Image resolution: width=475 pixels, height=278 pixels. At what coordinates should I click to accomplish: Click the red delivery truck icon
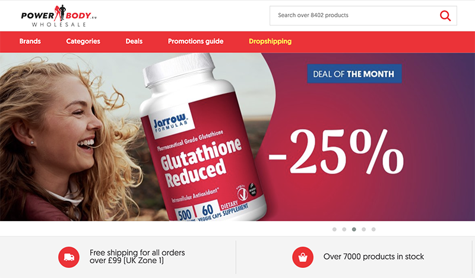[x=69, y=257]
